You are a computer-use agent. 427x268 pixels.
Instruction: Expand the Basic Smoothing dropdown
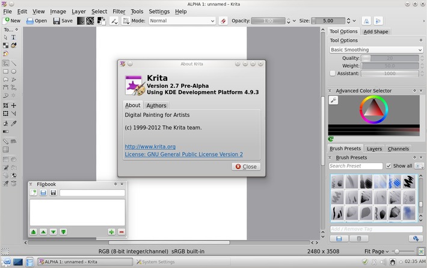point(376,50)
